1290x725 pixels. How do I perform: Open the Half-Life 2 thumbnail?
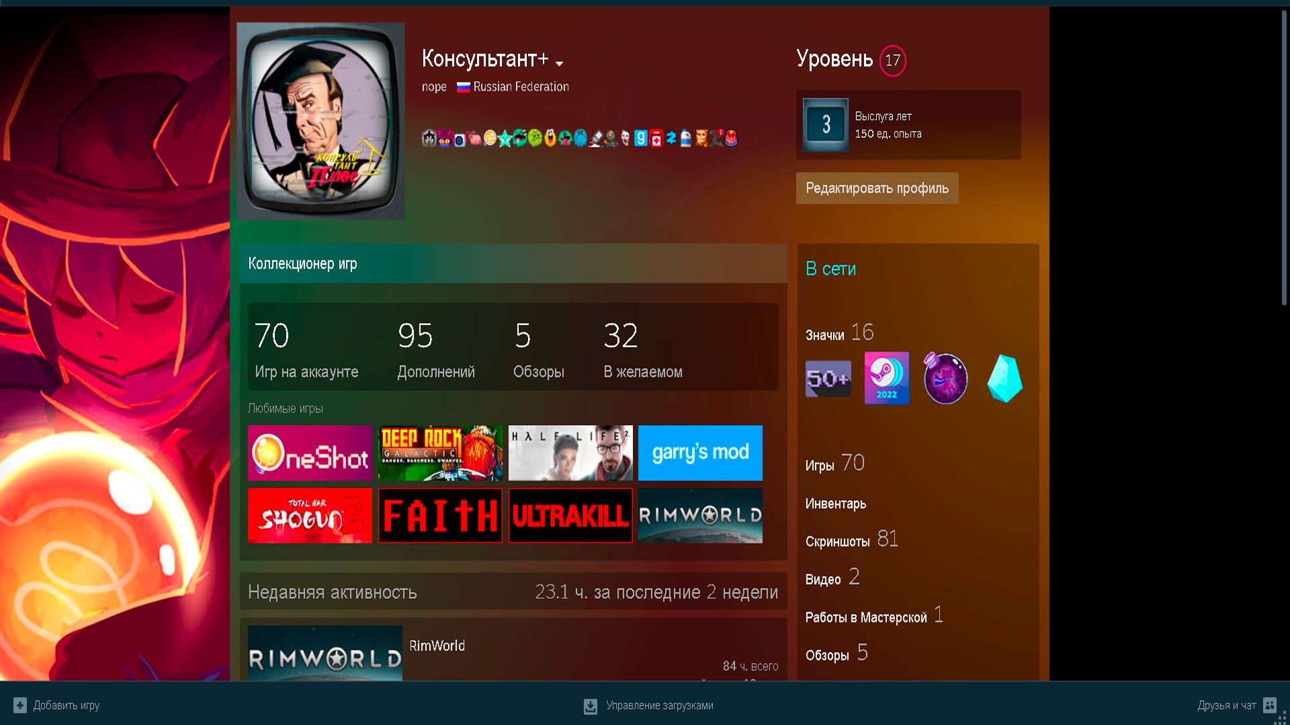(x=570, y=452)
